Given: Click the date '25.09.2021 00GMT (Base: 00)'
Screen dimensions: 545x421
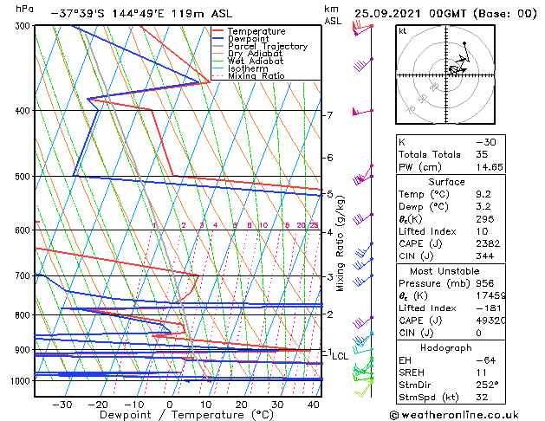Looking at the screenshot, I should point(445,14).
